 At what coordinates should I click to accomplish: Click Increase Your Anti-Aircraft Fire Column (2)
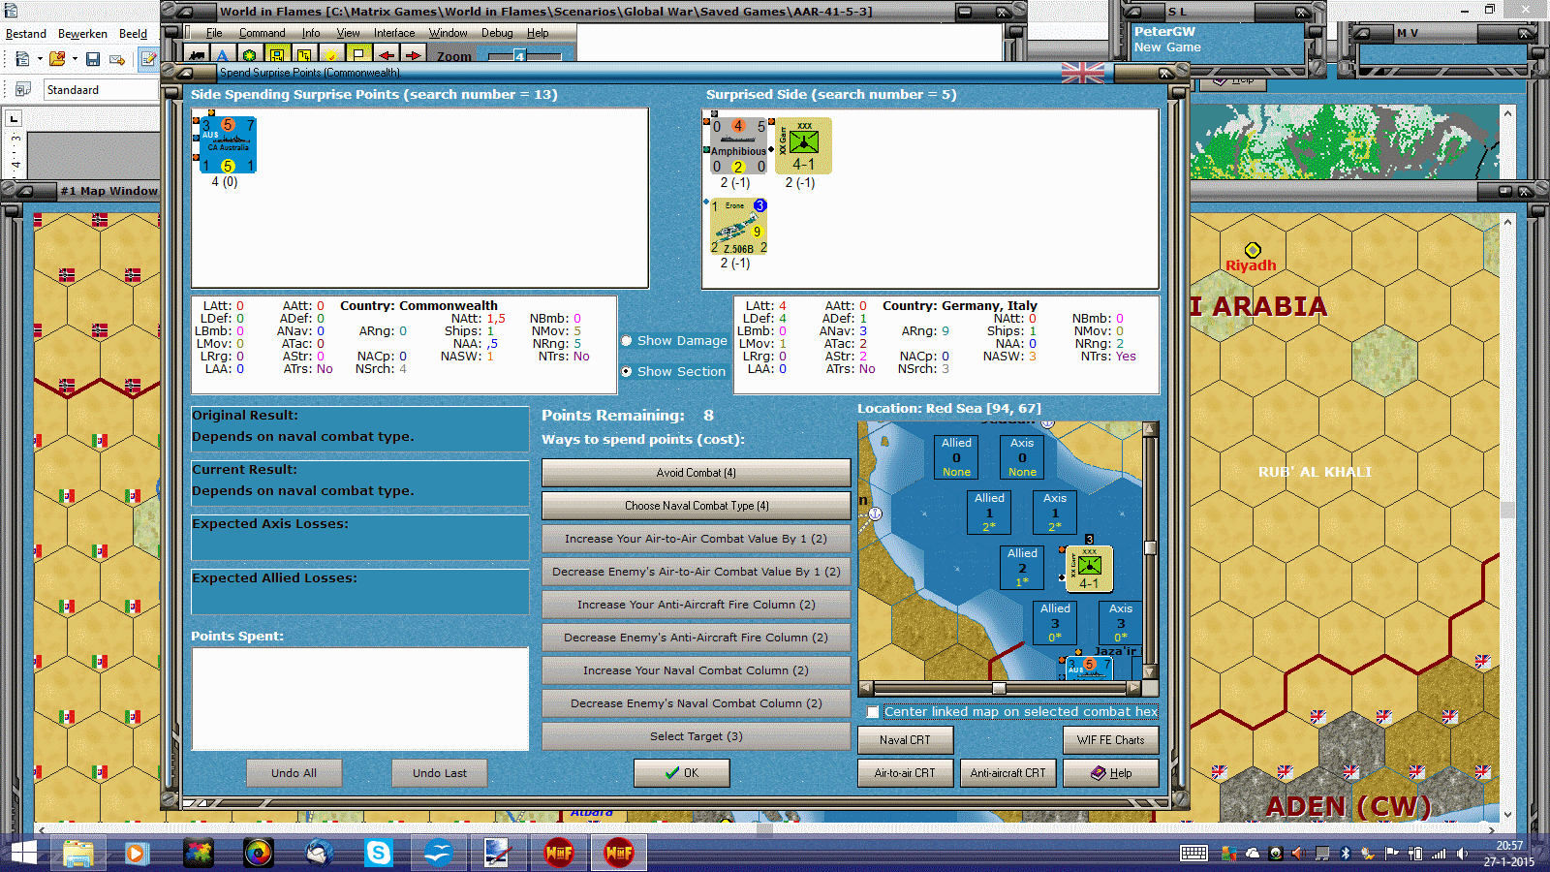[697, 605]
